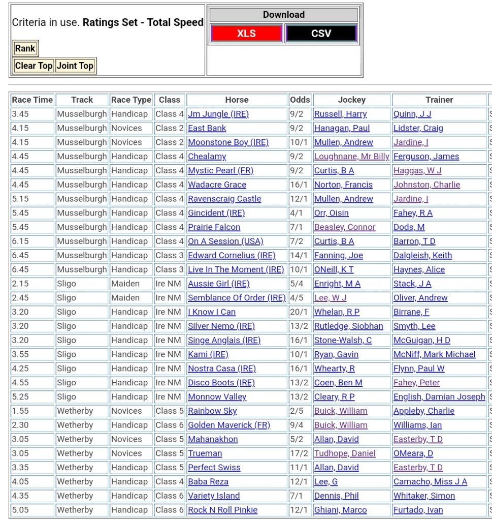Click the Clear Top button

tap(34, 66)
